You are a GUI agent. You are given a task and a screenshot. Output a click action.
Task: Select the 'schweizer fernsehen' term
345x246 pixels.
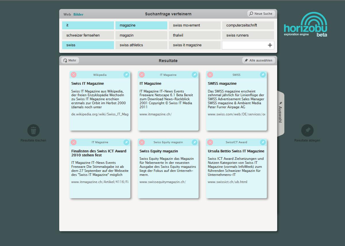coord(88,35)
